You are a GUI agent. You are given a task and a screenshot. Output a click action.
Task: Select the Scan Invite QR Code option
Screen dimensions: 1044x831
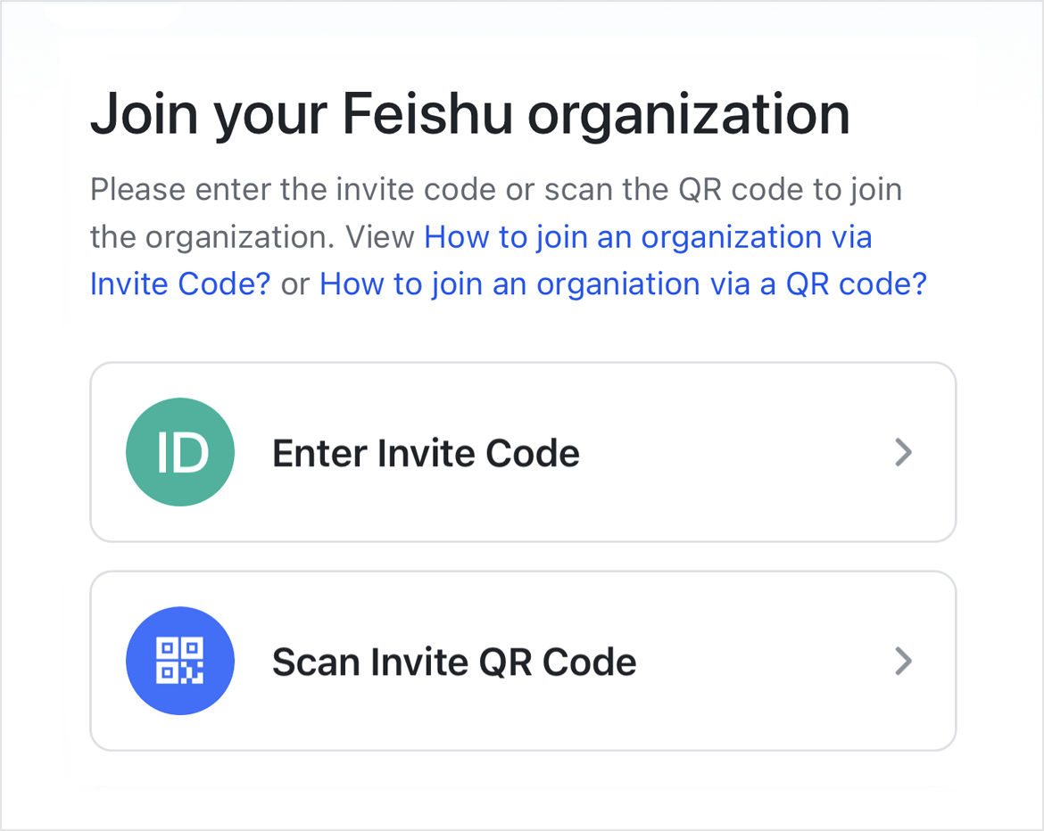522,661
